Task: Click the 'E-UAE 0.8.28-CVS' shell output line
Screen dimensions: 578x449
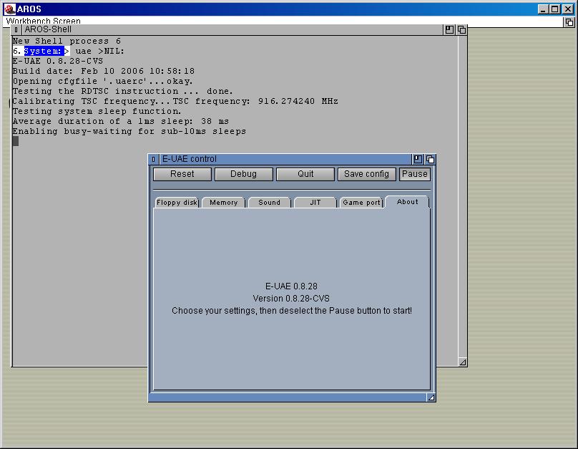Action: tap(58, 61)
